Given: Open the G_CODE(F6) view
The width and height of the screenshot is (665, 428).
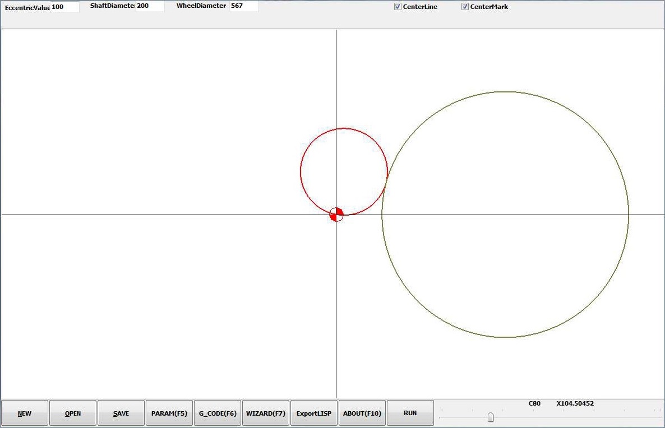Looking at the screenshot, I should [x=218, y=413].
